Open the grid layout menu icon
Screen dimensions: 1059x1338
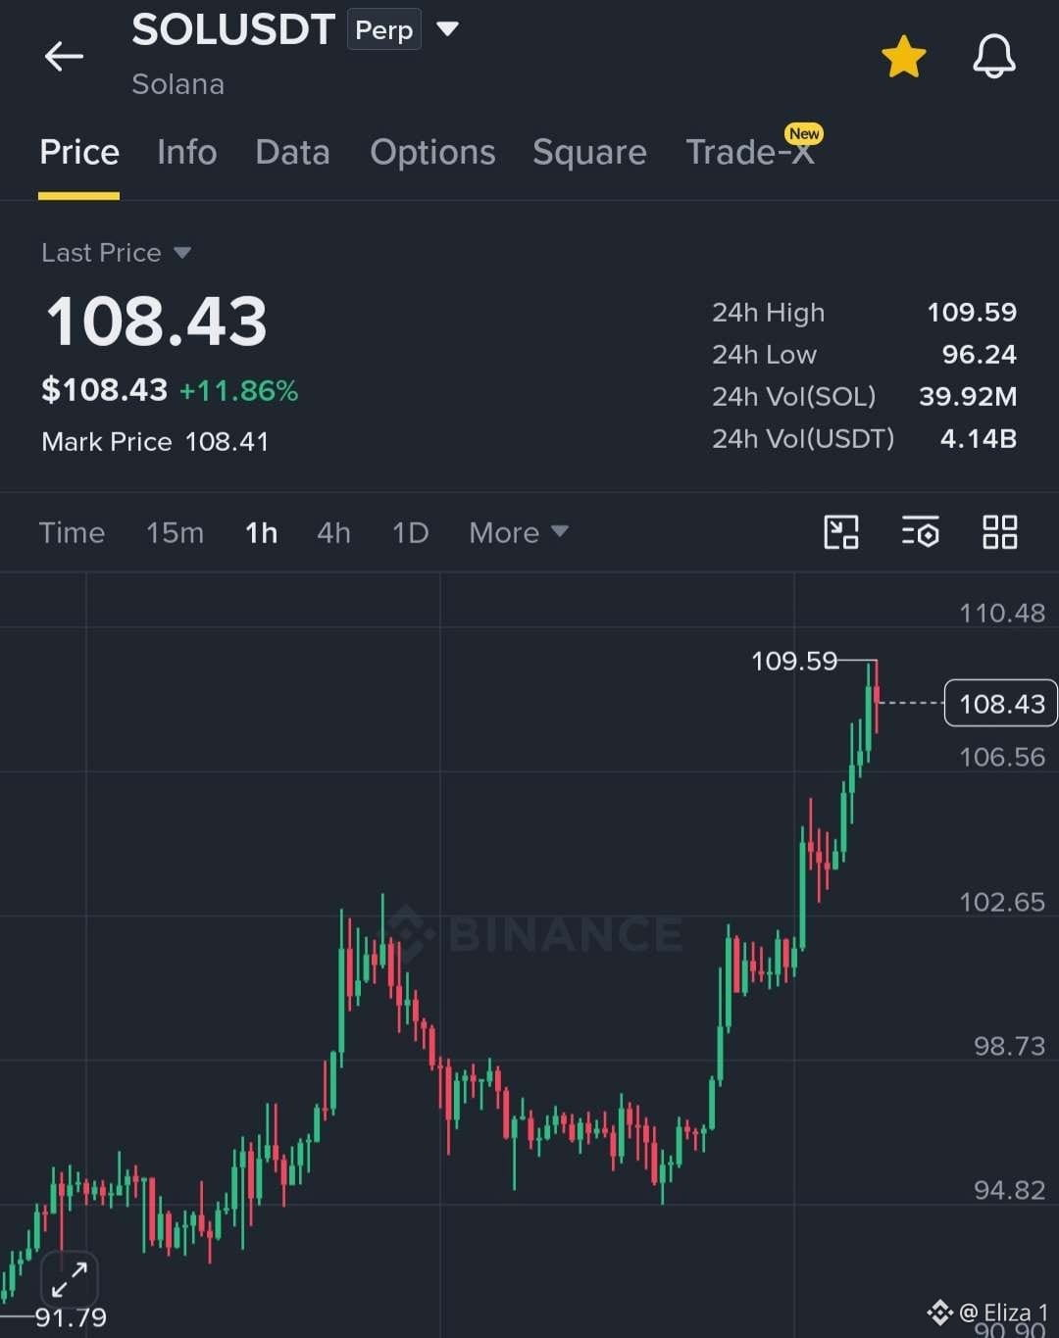click(1000, 532)
